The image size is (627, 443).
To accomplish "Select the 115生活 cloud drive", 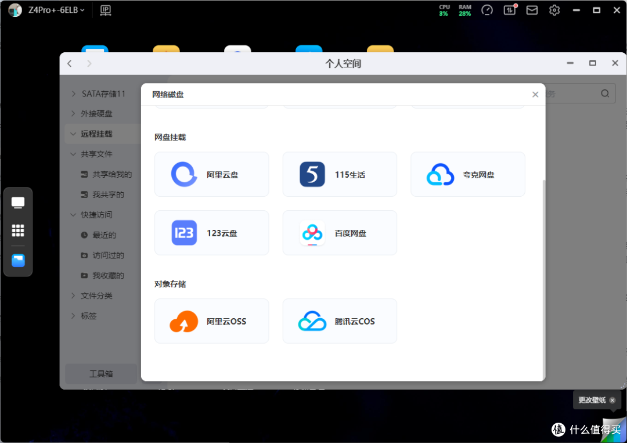I will pos(340,174).
